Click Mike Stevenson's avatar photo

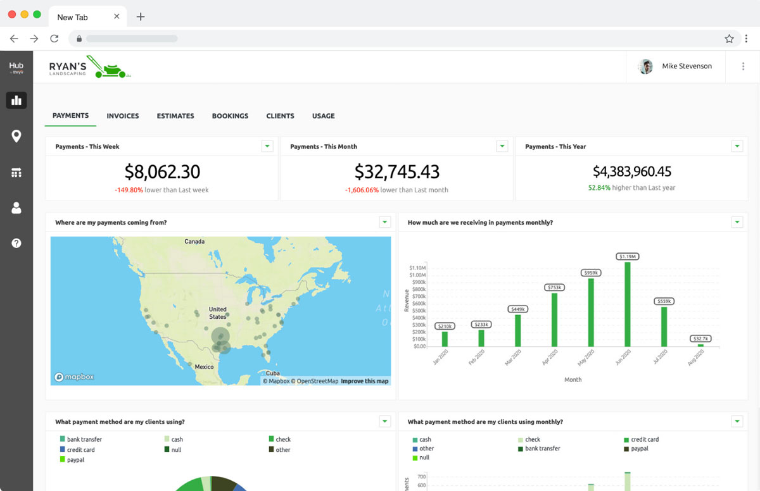(x=645, y=66)
